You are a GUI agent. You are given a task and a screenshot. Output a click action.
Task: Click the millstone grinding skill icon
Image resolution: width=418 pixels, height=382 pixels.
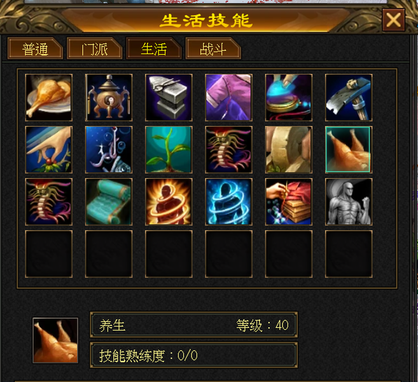(x=289, y=150)
